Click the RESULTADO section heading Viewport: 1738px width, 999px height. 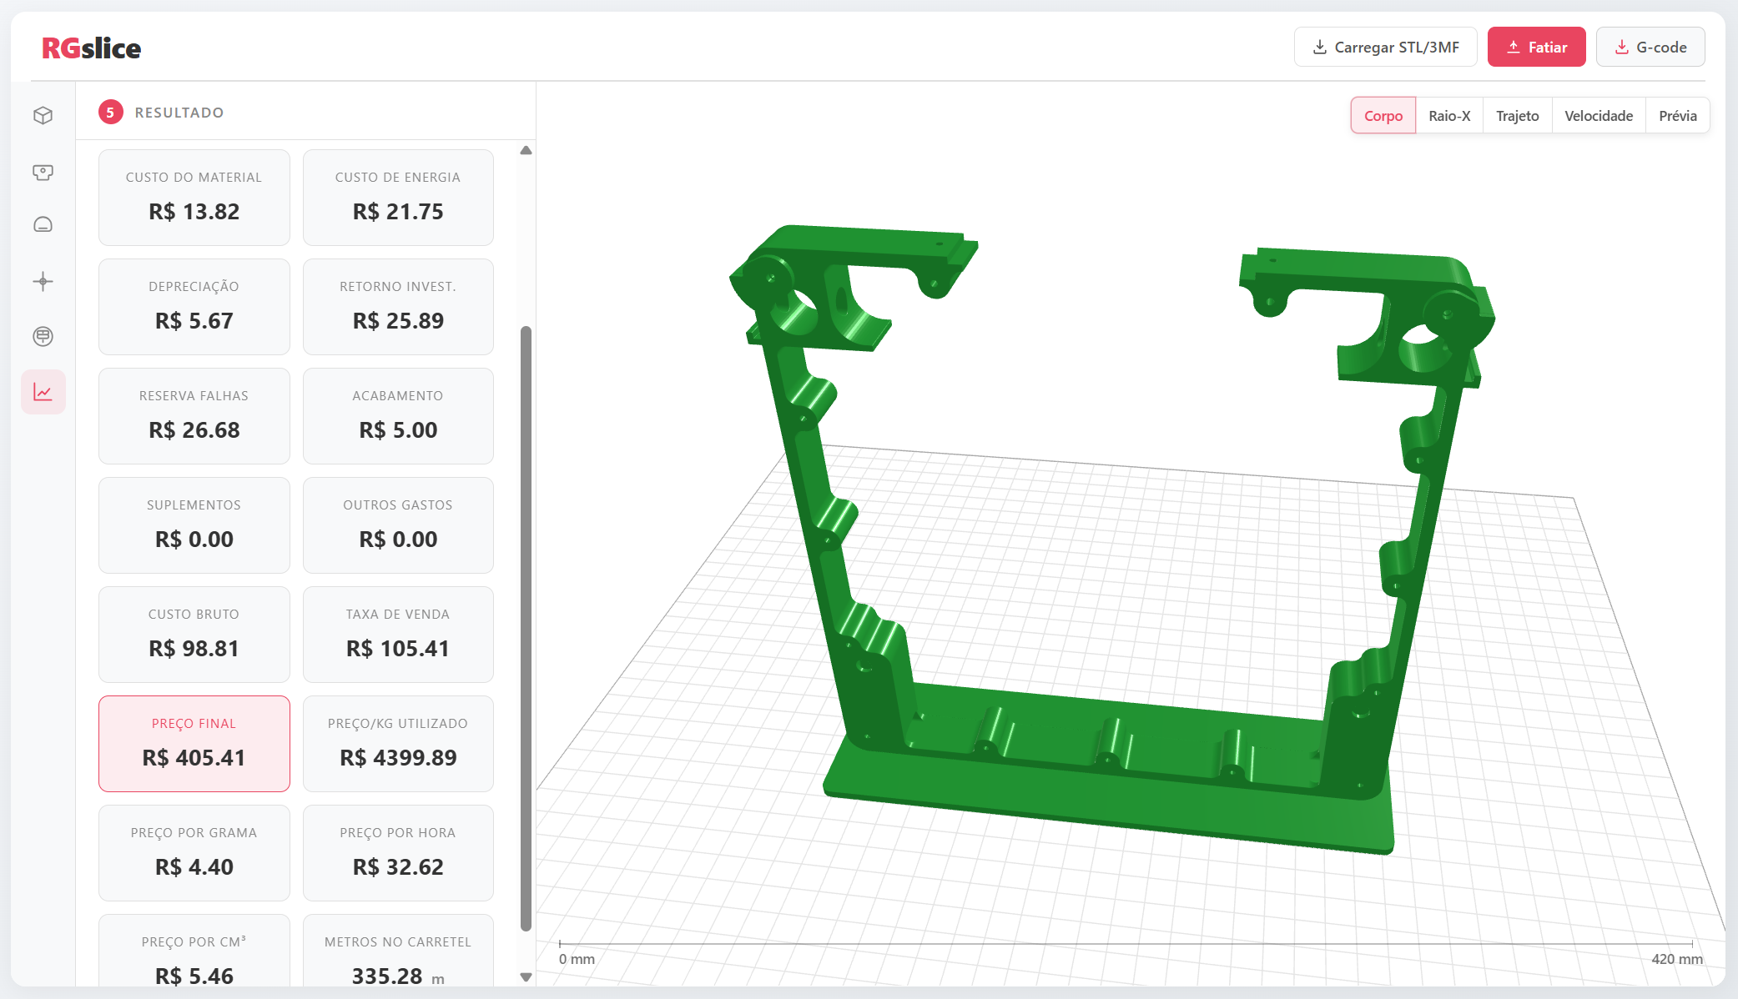pyautogui.click(x=179, y=113)
